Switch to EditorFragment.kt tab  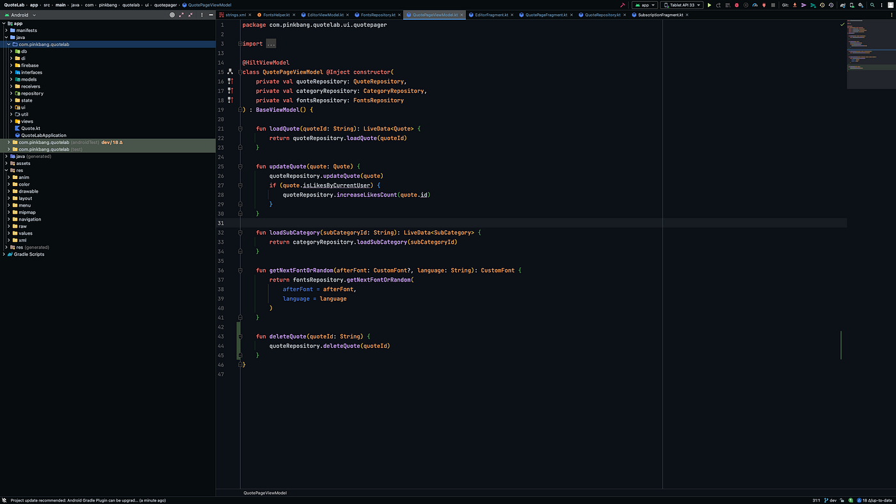[491, 15]
